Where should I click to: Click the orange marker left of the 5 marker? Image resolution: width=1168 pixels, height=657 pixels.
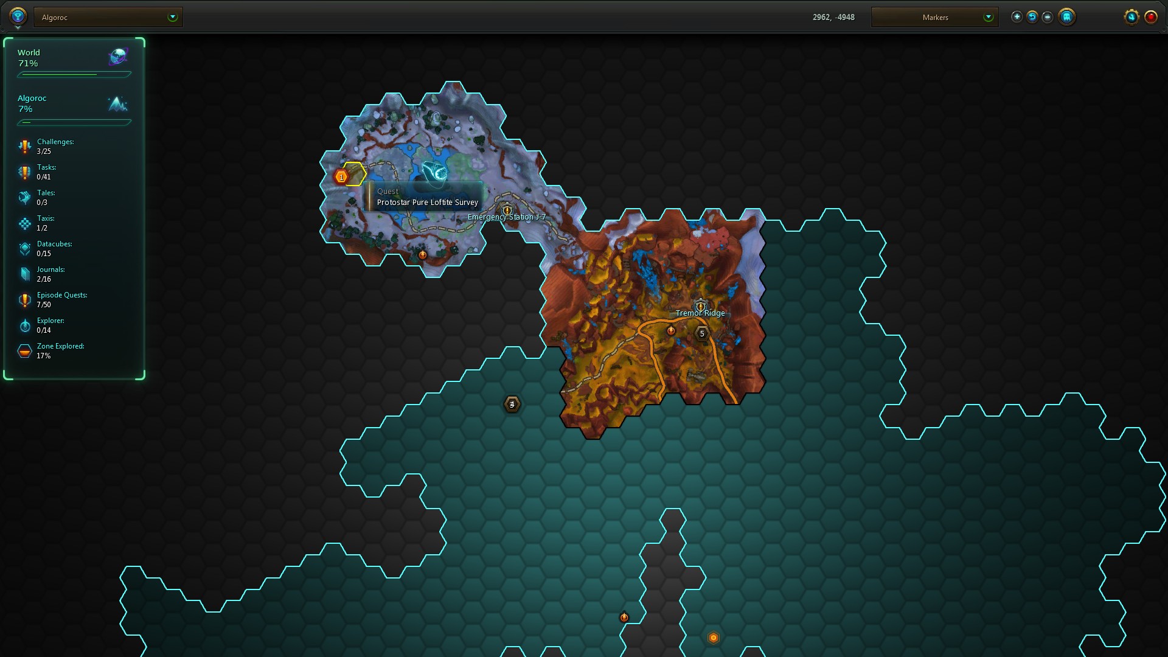click(x=671, y=330)
